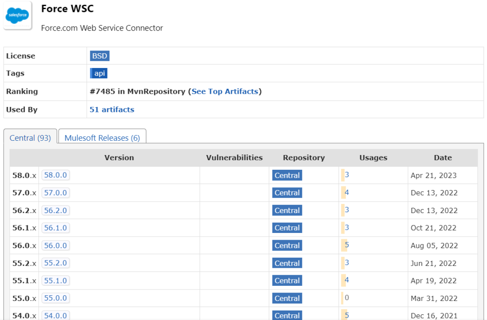Click the Central badge in the 55.2.0 row
487x320 pixels.
287,263
